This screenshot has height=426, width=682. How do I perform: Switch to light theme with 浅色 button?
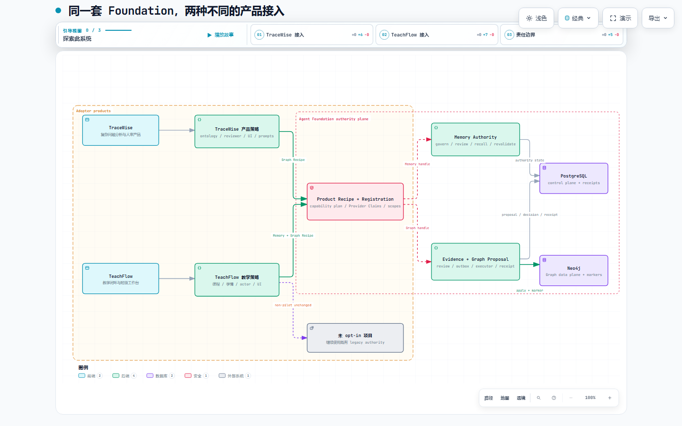[x=536, y=18]
